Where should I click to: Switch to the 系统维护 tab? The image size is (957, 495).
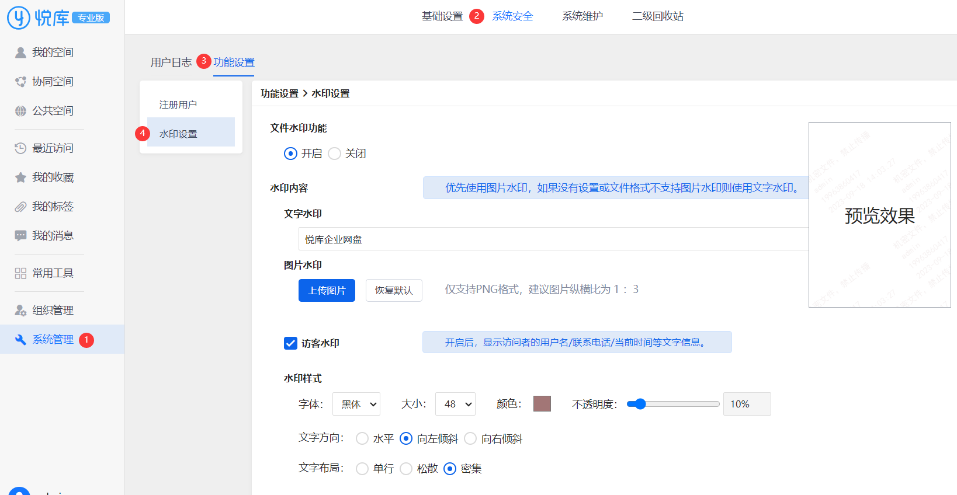[582, 16]
